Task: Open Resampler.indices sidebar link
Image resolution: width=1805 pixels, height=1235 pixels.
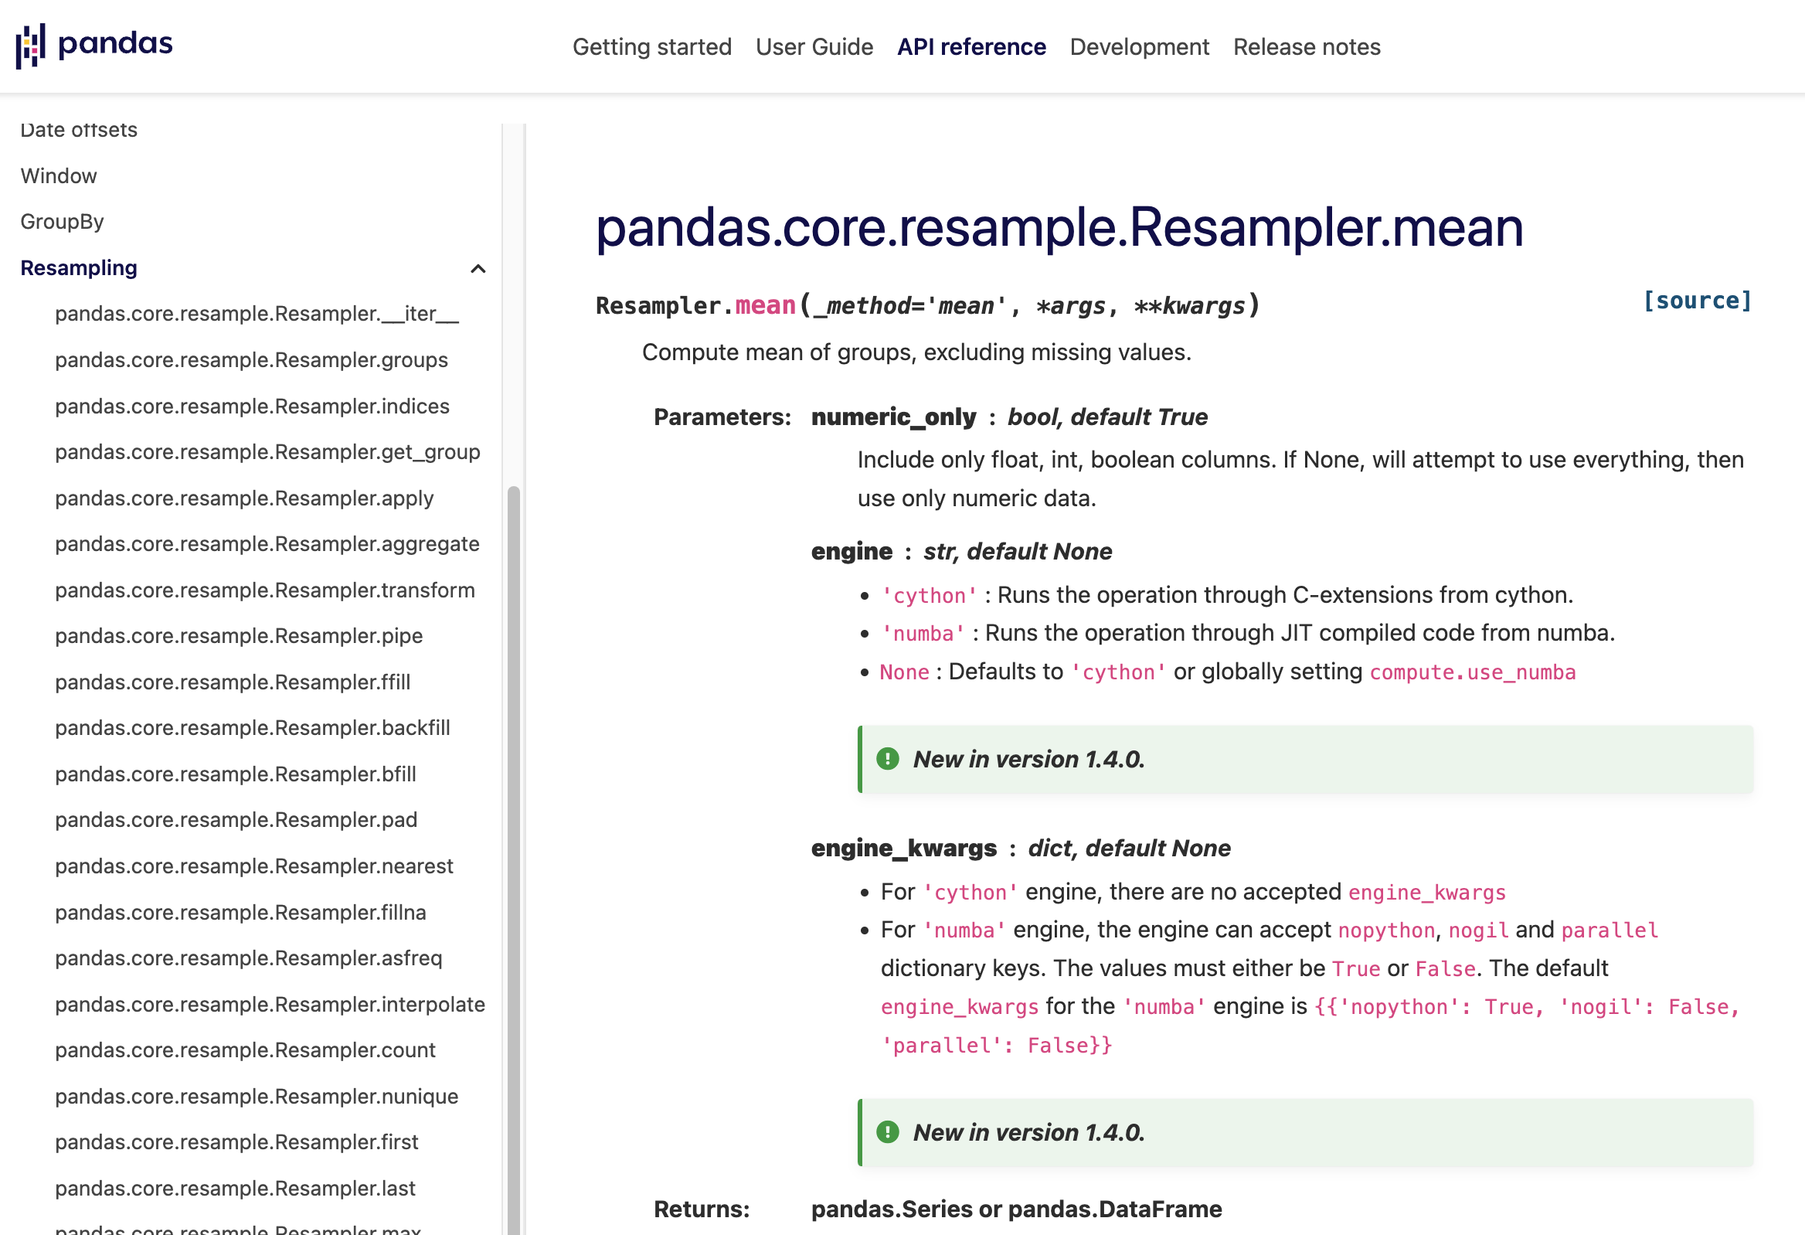Action: (x=252, y=407)
